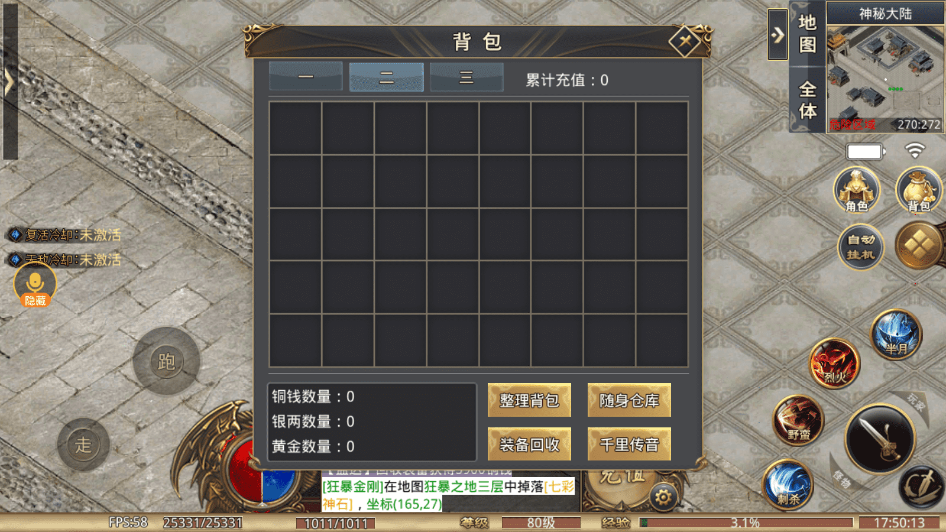Switch to backpack page 三
946x532 pixels.
[x=466, y=77]
